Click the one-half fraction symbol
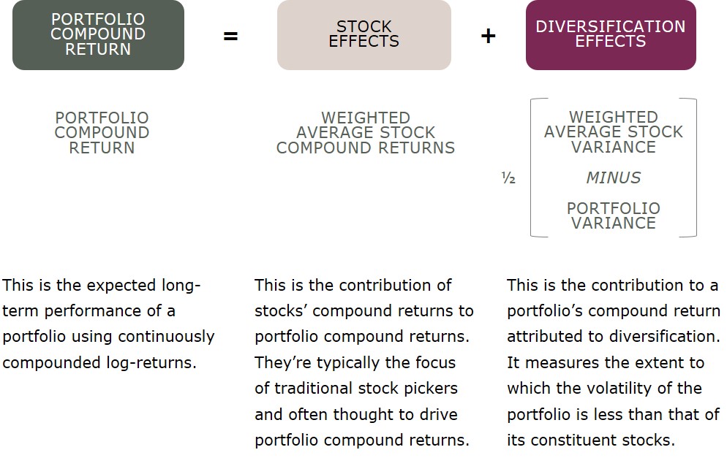This screenshot has width=727, height=458. point(508,178)
